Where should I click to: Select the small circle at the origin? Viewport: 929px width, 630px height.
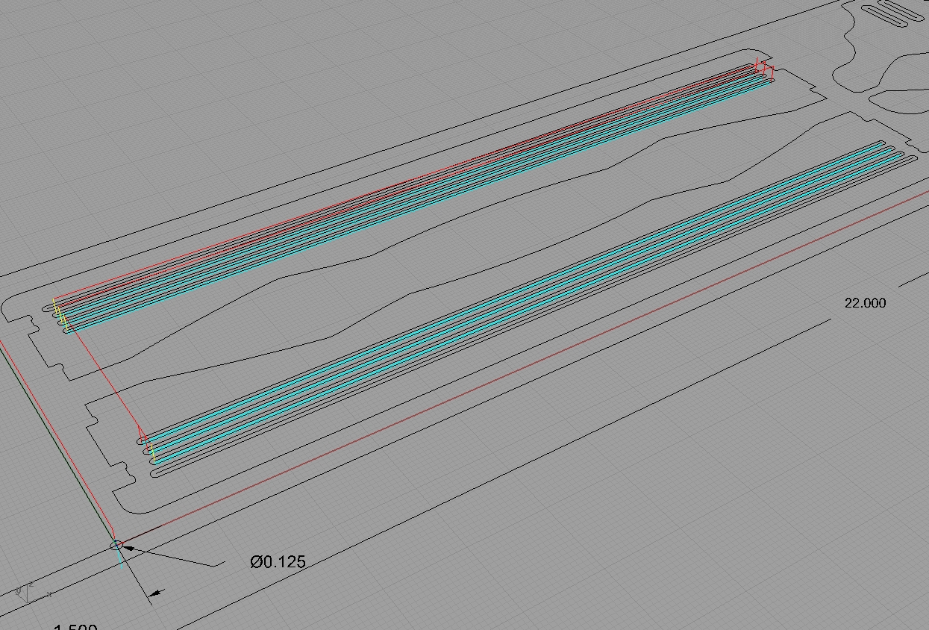point(116,546)
